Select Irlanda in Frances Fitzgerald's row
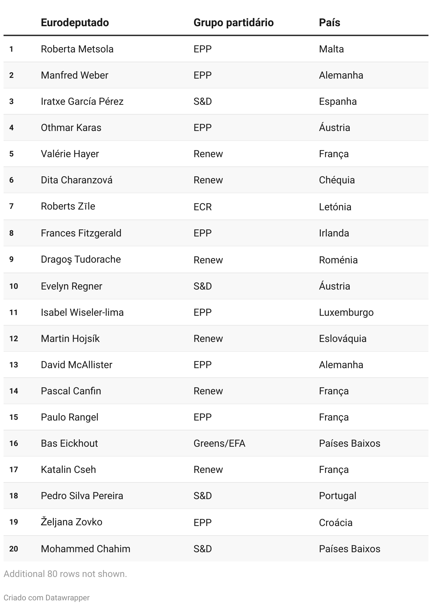 334,233
